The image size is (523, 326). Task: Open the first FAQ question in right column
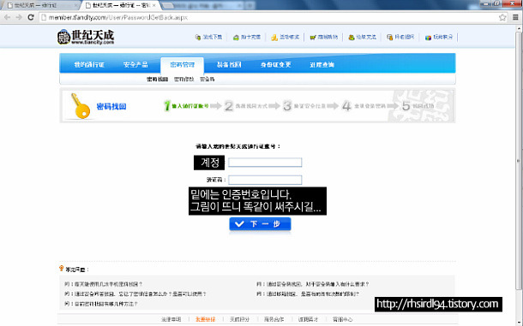point(313,284)
